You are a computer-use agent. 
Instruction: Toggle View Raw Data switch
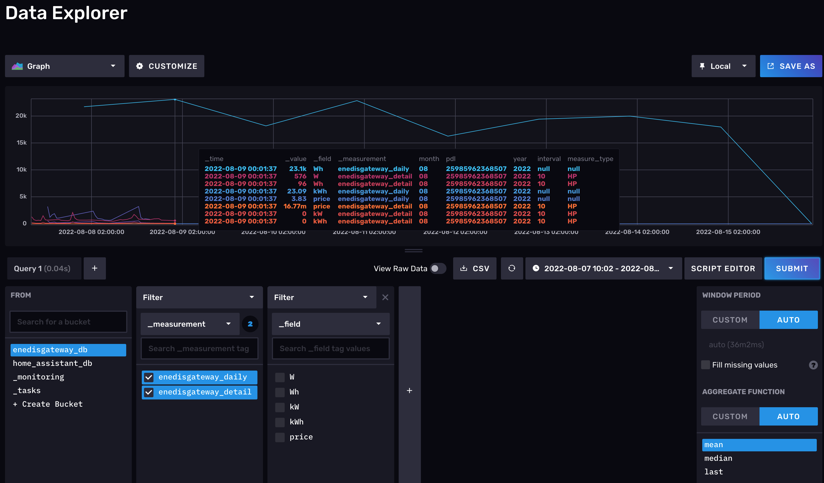pyautogui.click(x=438, y=268)
